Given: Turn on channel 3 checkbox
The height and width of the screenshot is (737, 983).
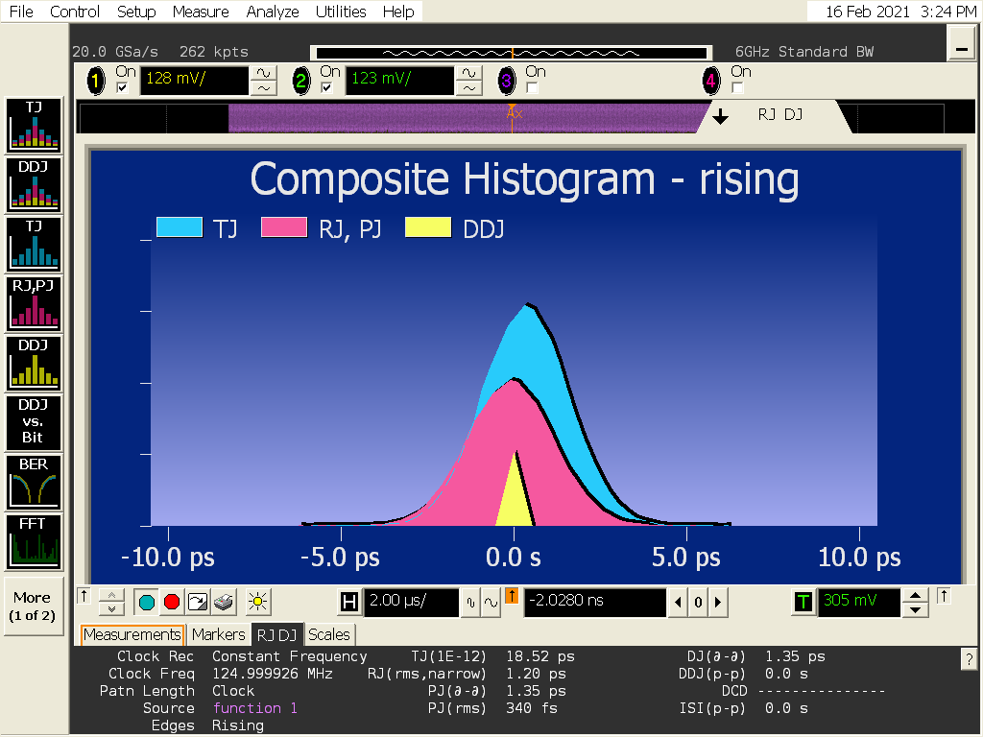Looking at the screenshot, I should coord(532,87).
